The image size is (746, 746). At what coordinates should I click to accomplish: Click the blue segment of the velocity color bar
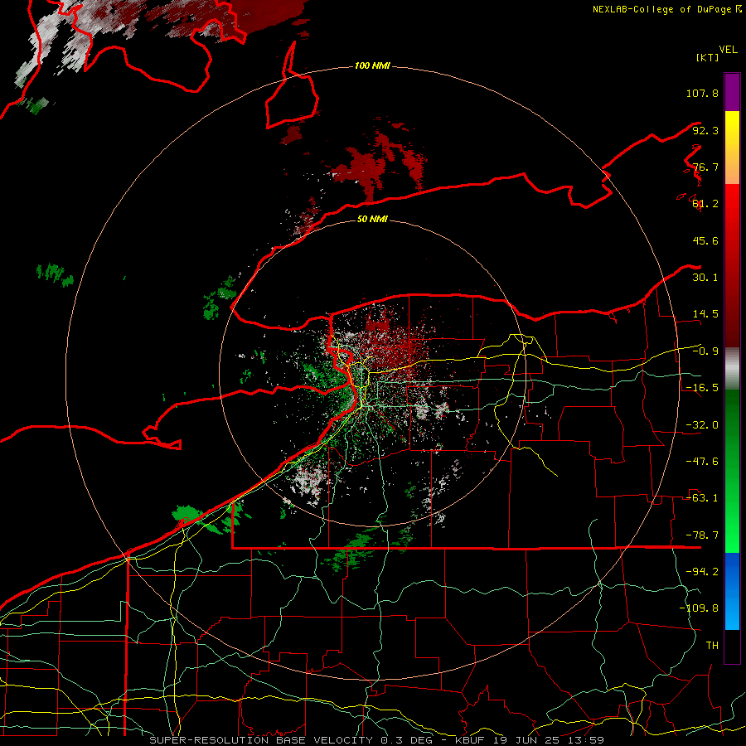[732, 591]
